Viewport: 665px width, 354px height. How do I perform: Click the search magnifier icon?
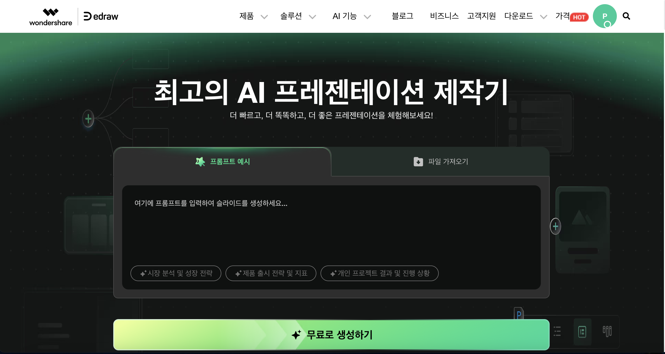[x=626, y=16]
